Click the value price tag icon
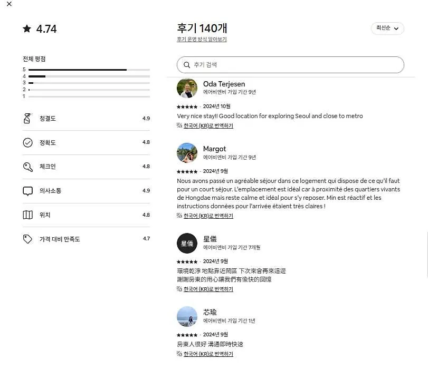 (x=27, y=239)
